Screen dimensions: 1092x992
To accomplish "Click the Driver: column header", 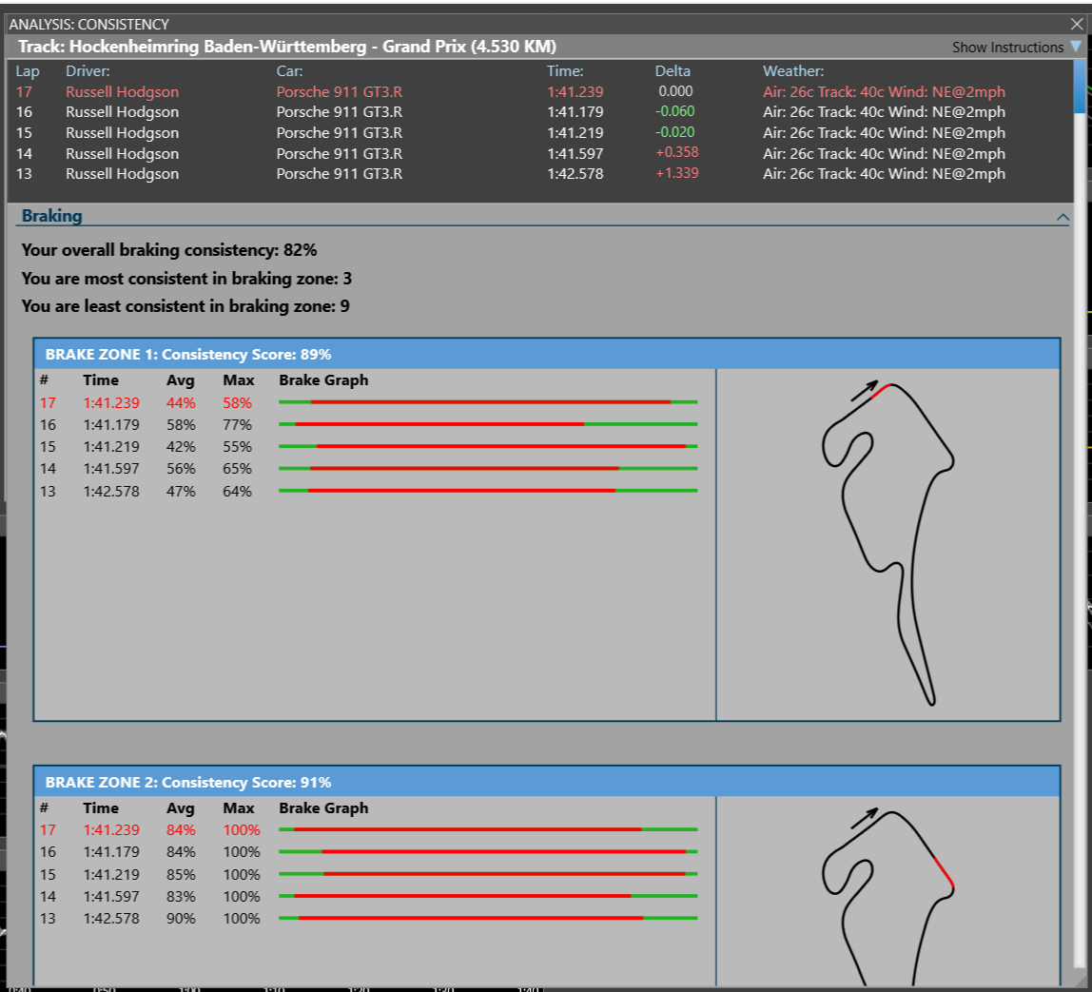I will coord(88,71).
